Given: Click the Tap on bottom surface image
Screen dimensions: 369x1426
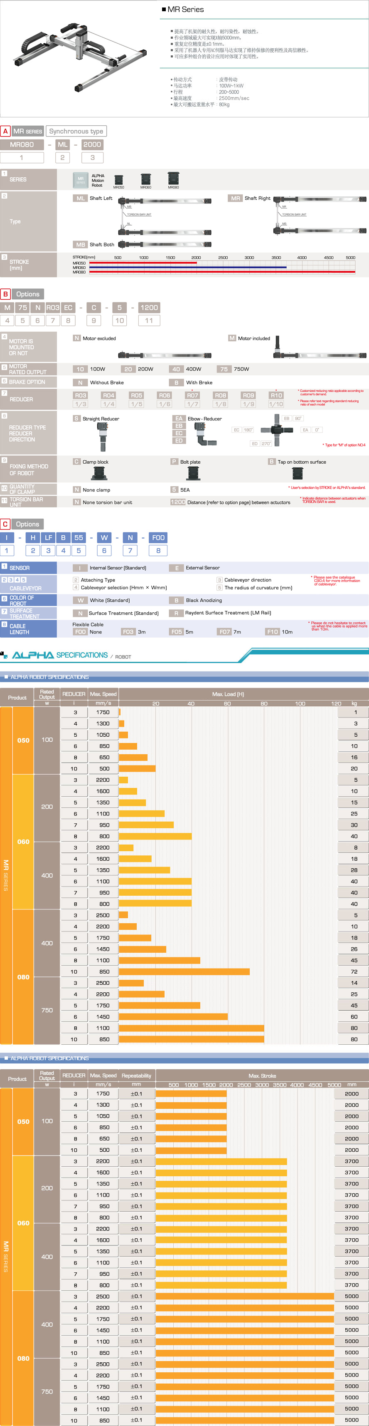Looking at the screenshot, I should click(x=297, y=473).
